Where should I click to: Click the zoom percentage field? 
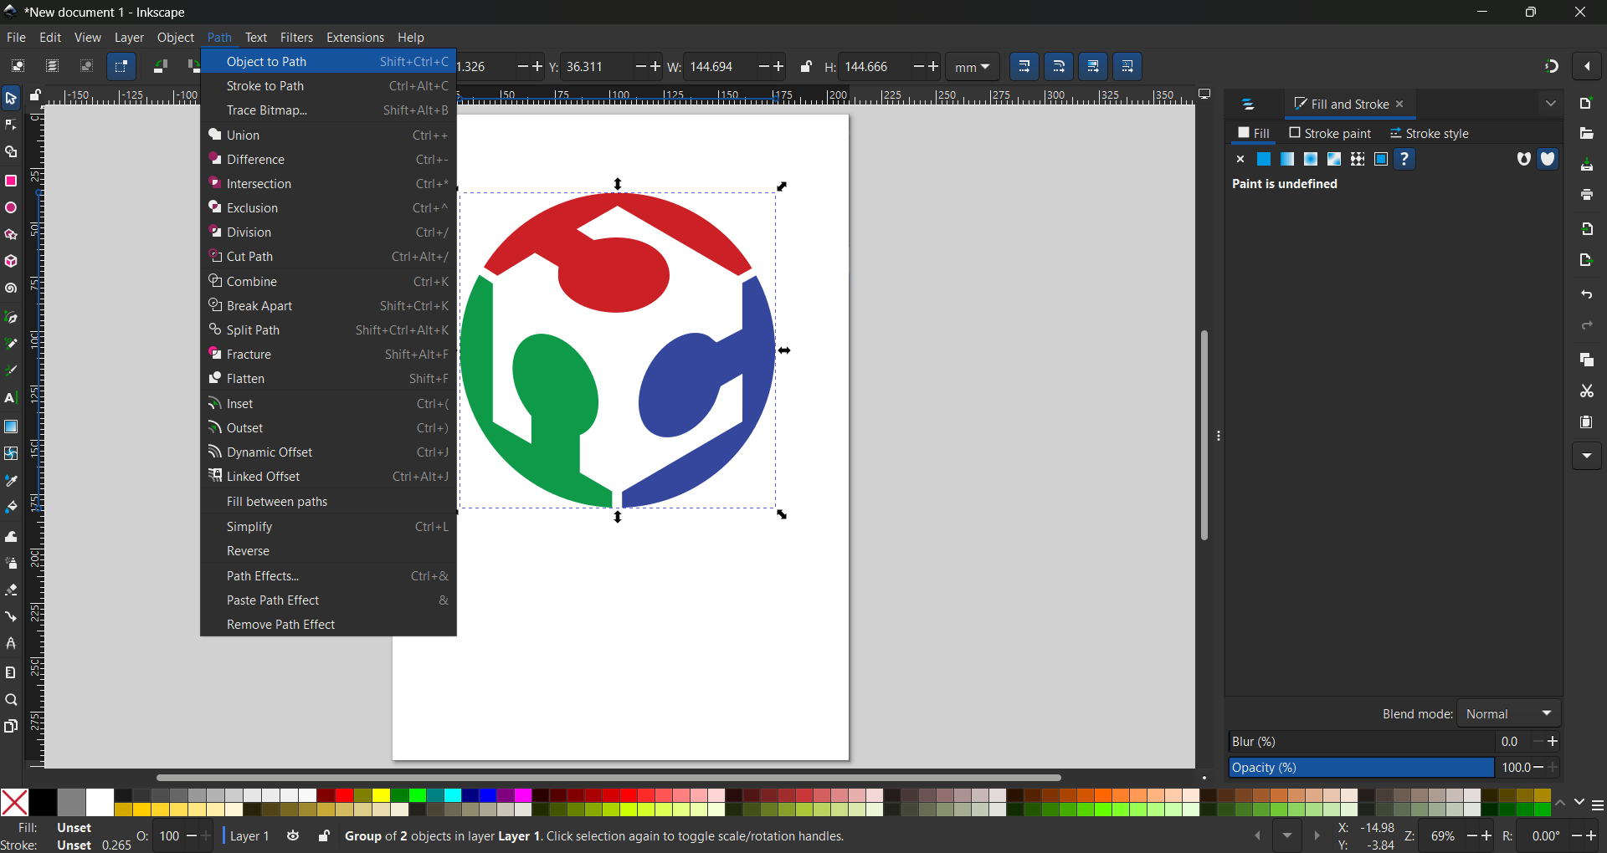1444,835
